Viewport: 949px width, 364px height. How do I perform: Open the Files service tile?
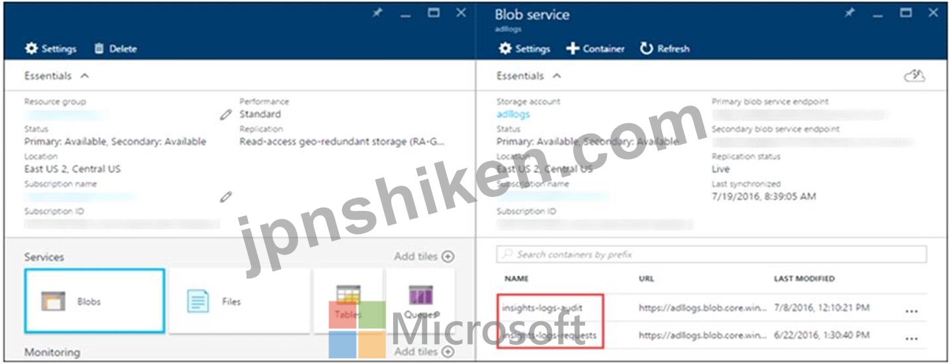239,301
